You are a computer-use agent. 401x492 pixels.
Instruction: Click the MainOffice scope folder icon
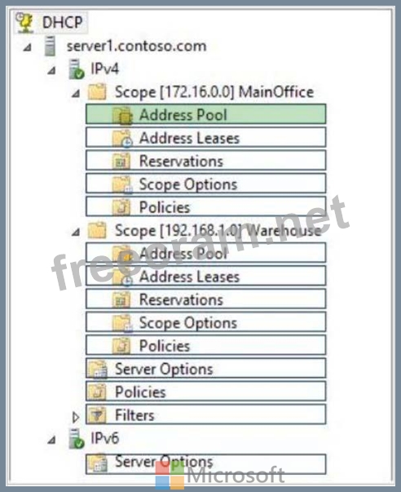click(x=97, y=92)
